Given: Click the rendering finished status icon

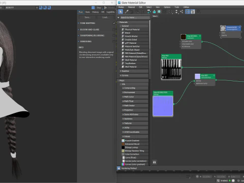Looking at the screenshot, I should click(119, 168).
